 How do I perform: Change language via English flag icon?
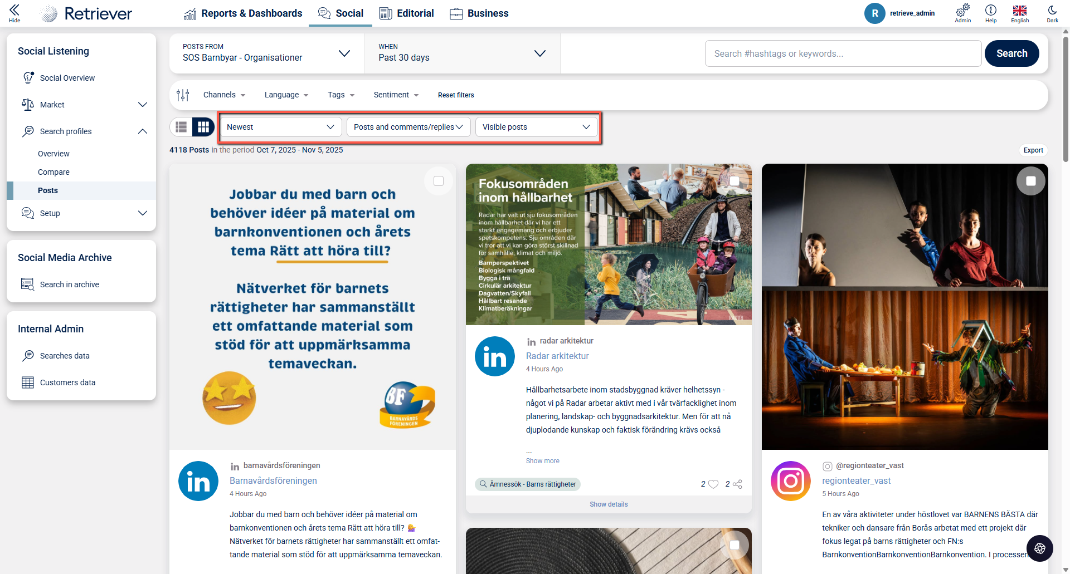click(1020, 10)
